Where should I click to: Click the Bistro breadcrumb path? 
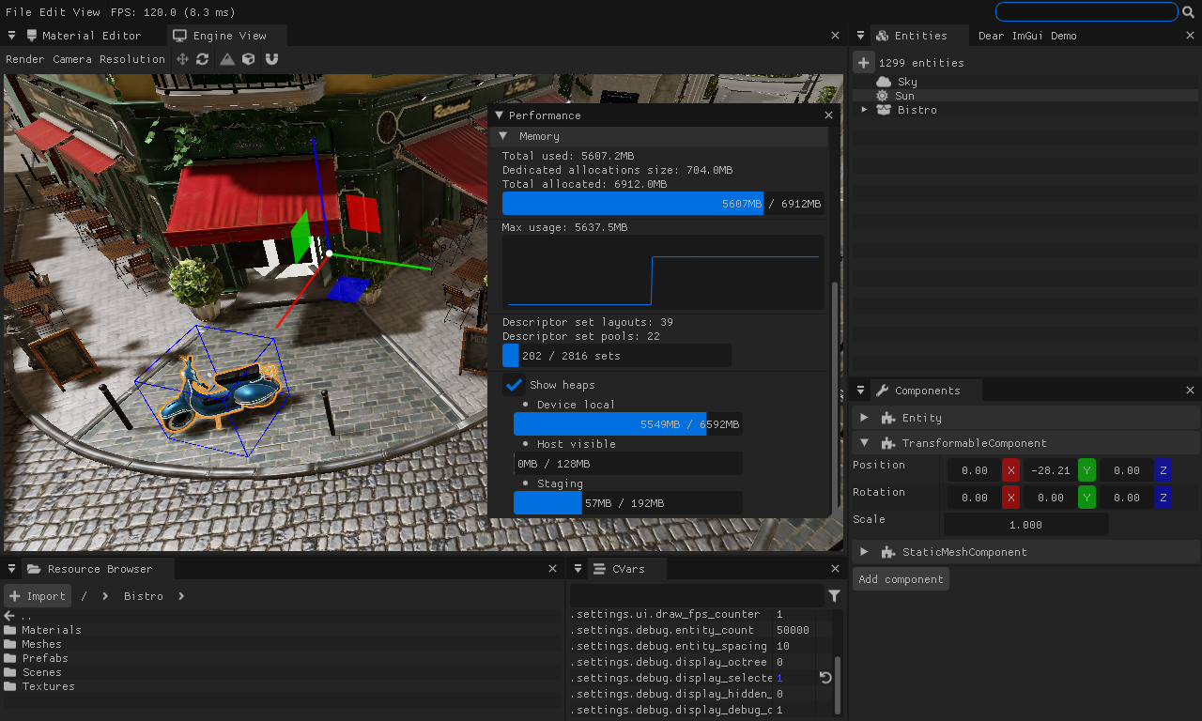pyautogui.click(x=144, y=596)
